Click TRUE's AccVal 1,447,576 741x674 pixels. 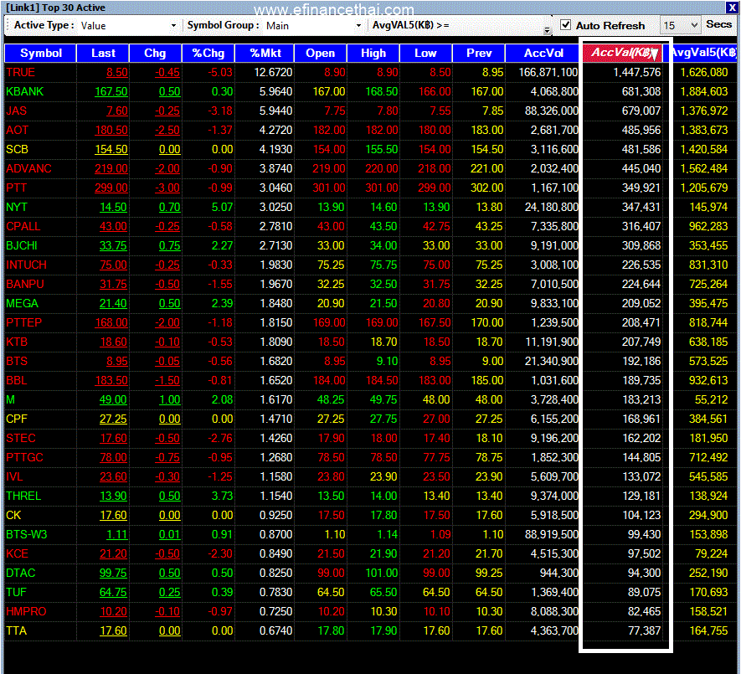point(636,72)
